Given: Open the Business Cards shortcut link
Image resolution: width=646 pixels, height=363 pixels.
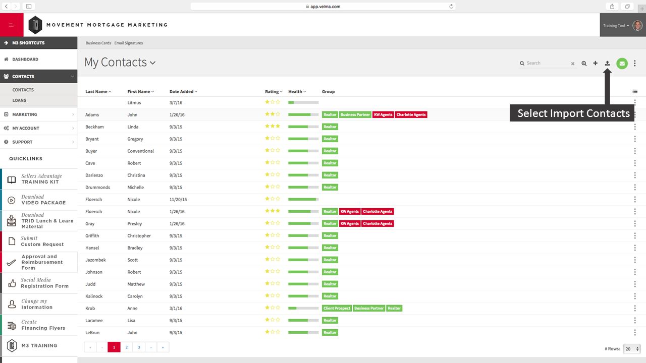Looking at the screenshot, I should (x=98, y=43).
